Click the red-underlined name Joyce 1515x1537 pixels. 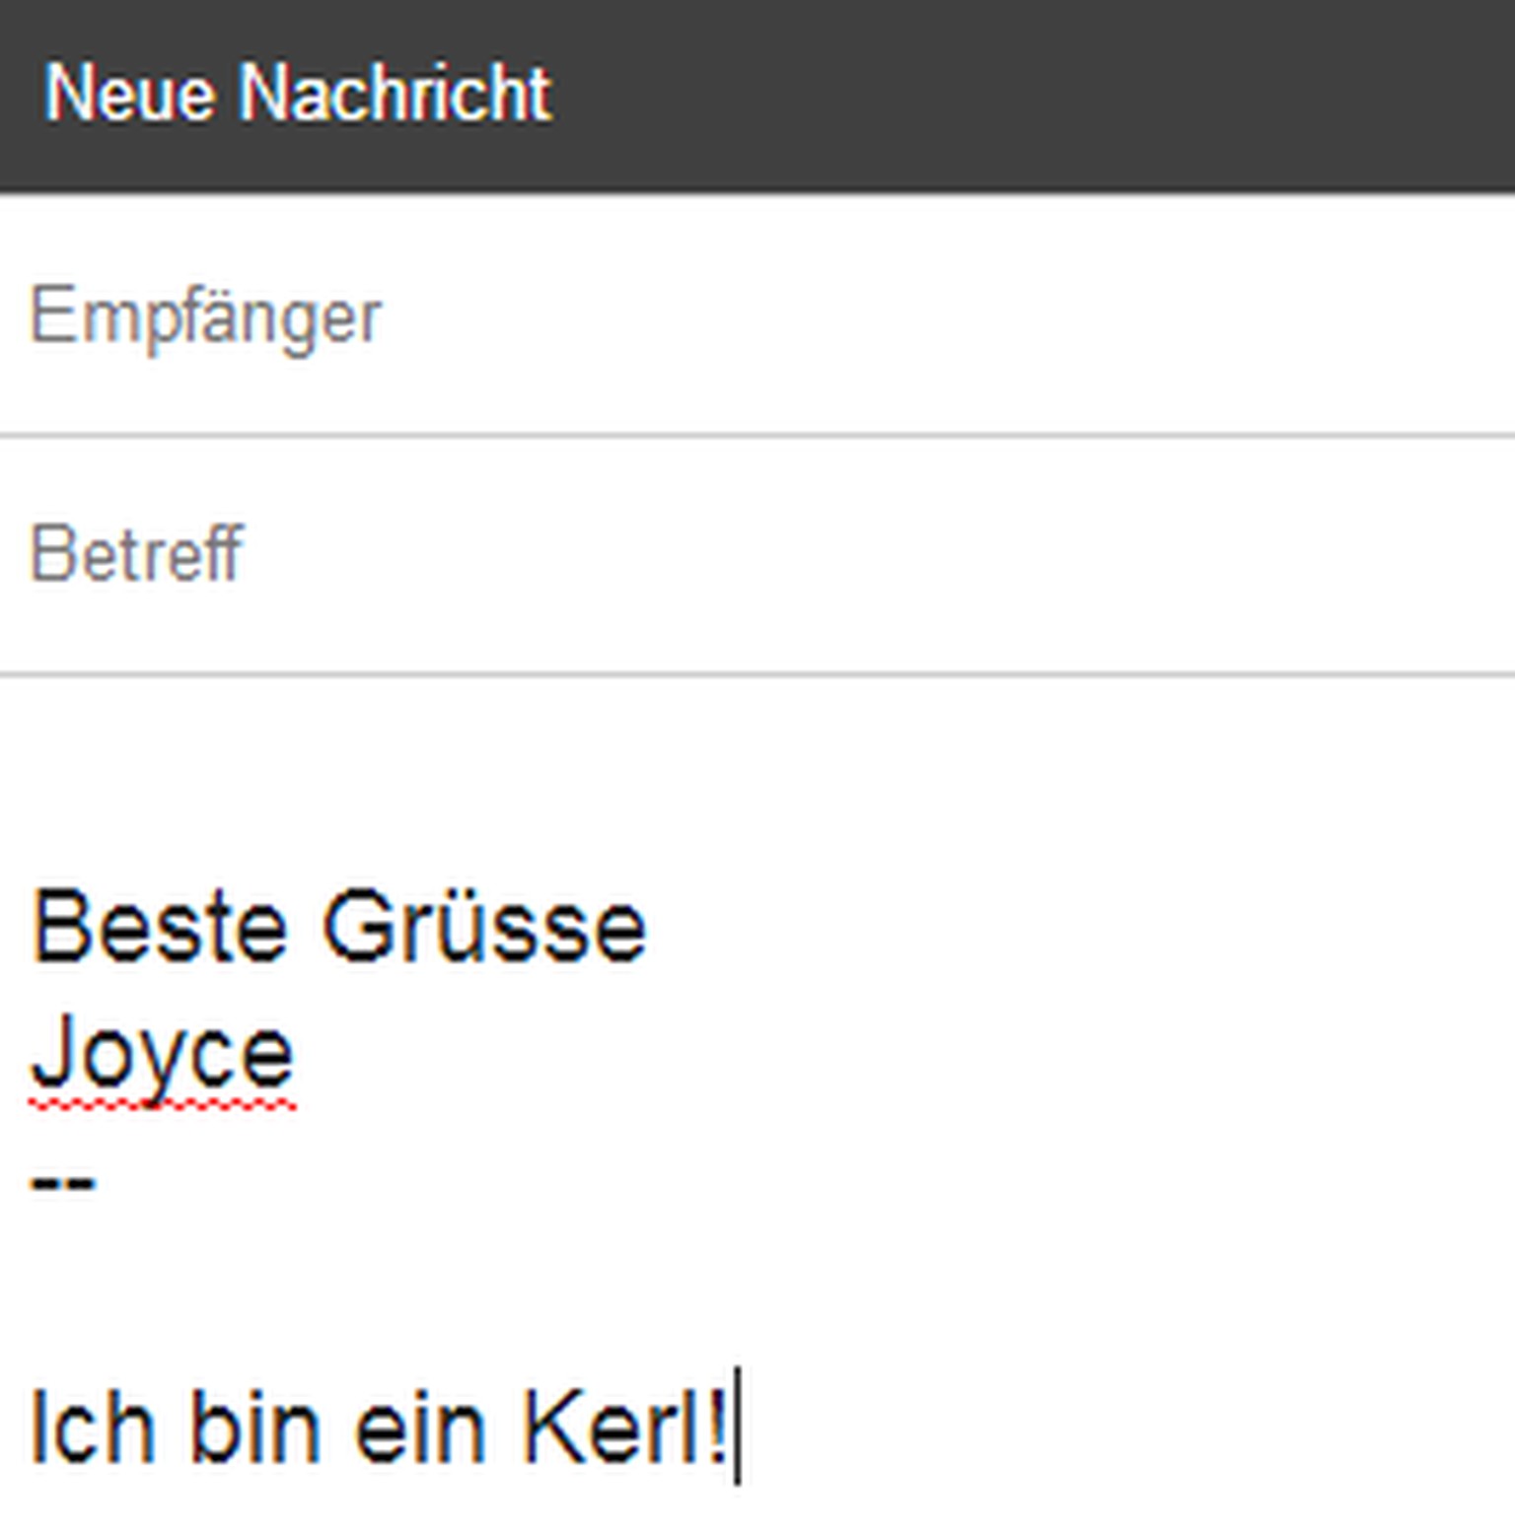tap(163, 1053)
